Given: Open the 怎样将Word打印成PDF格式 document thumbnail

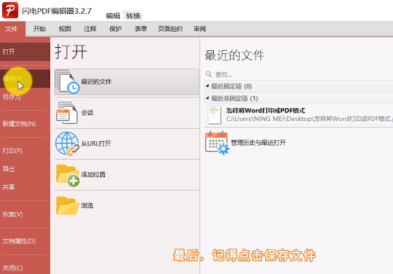Looking at the screenshot, I should click(214, 115).
